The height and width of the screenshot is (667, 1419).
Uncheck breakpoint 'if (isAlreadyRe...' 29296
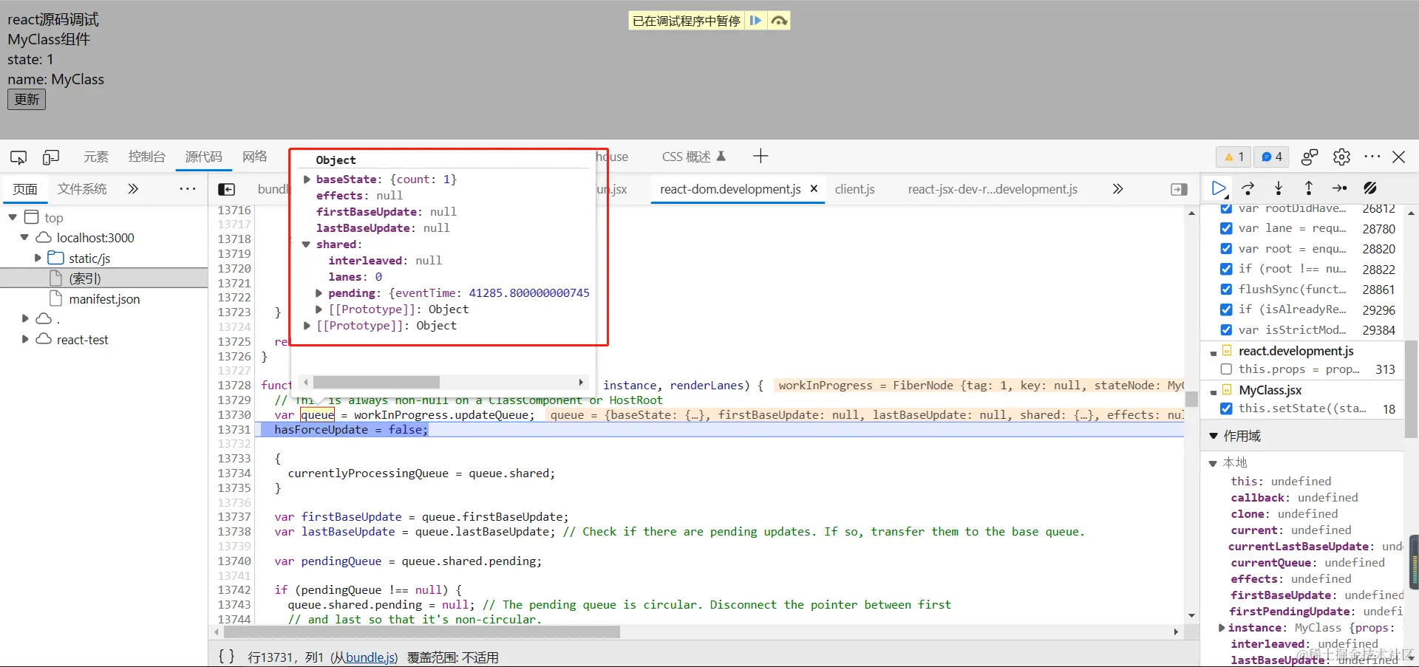pyautogui.click(x=1226, y=309)
